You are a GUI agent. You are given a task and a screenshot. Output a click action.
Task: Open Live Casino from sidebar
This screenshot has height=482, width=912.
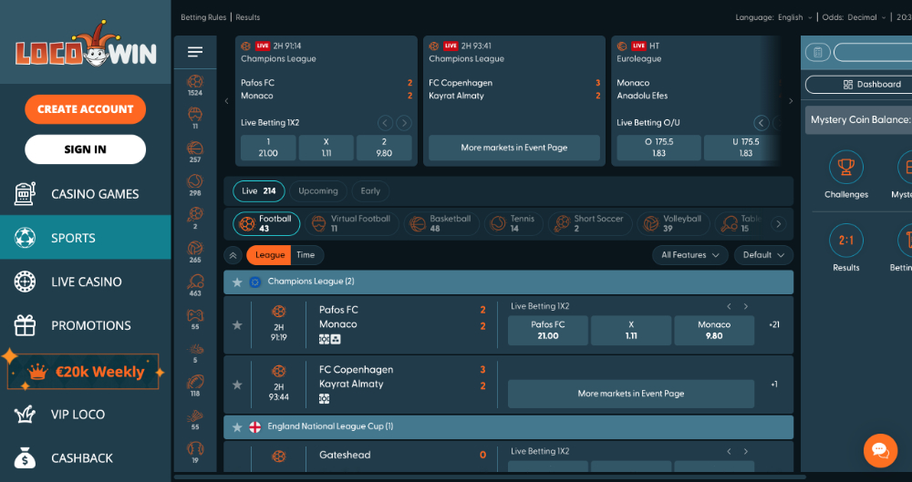86,282
